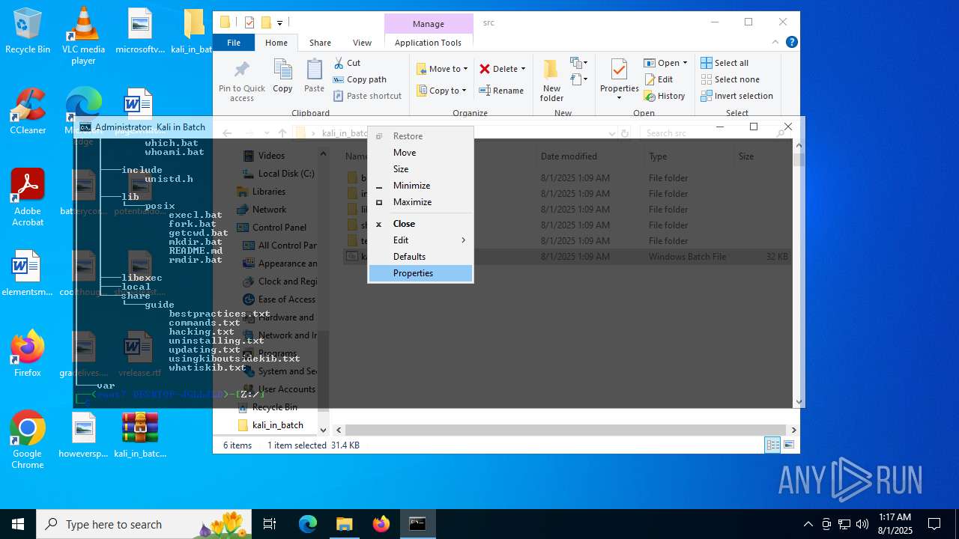Viewport: 959px width, 539px height.
Task: Switch to the Share ribbon tab
Action: tap(320, 43)
